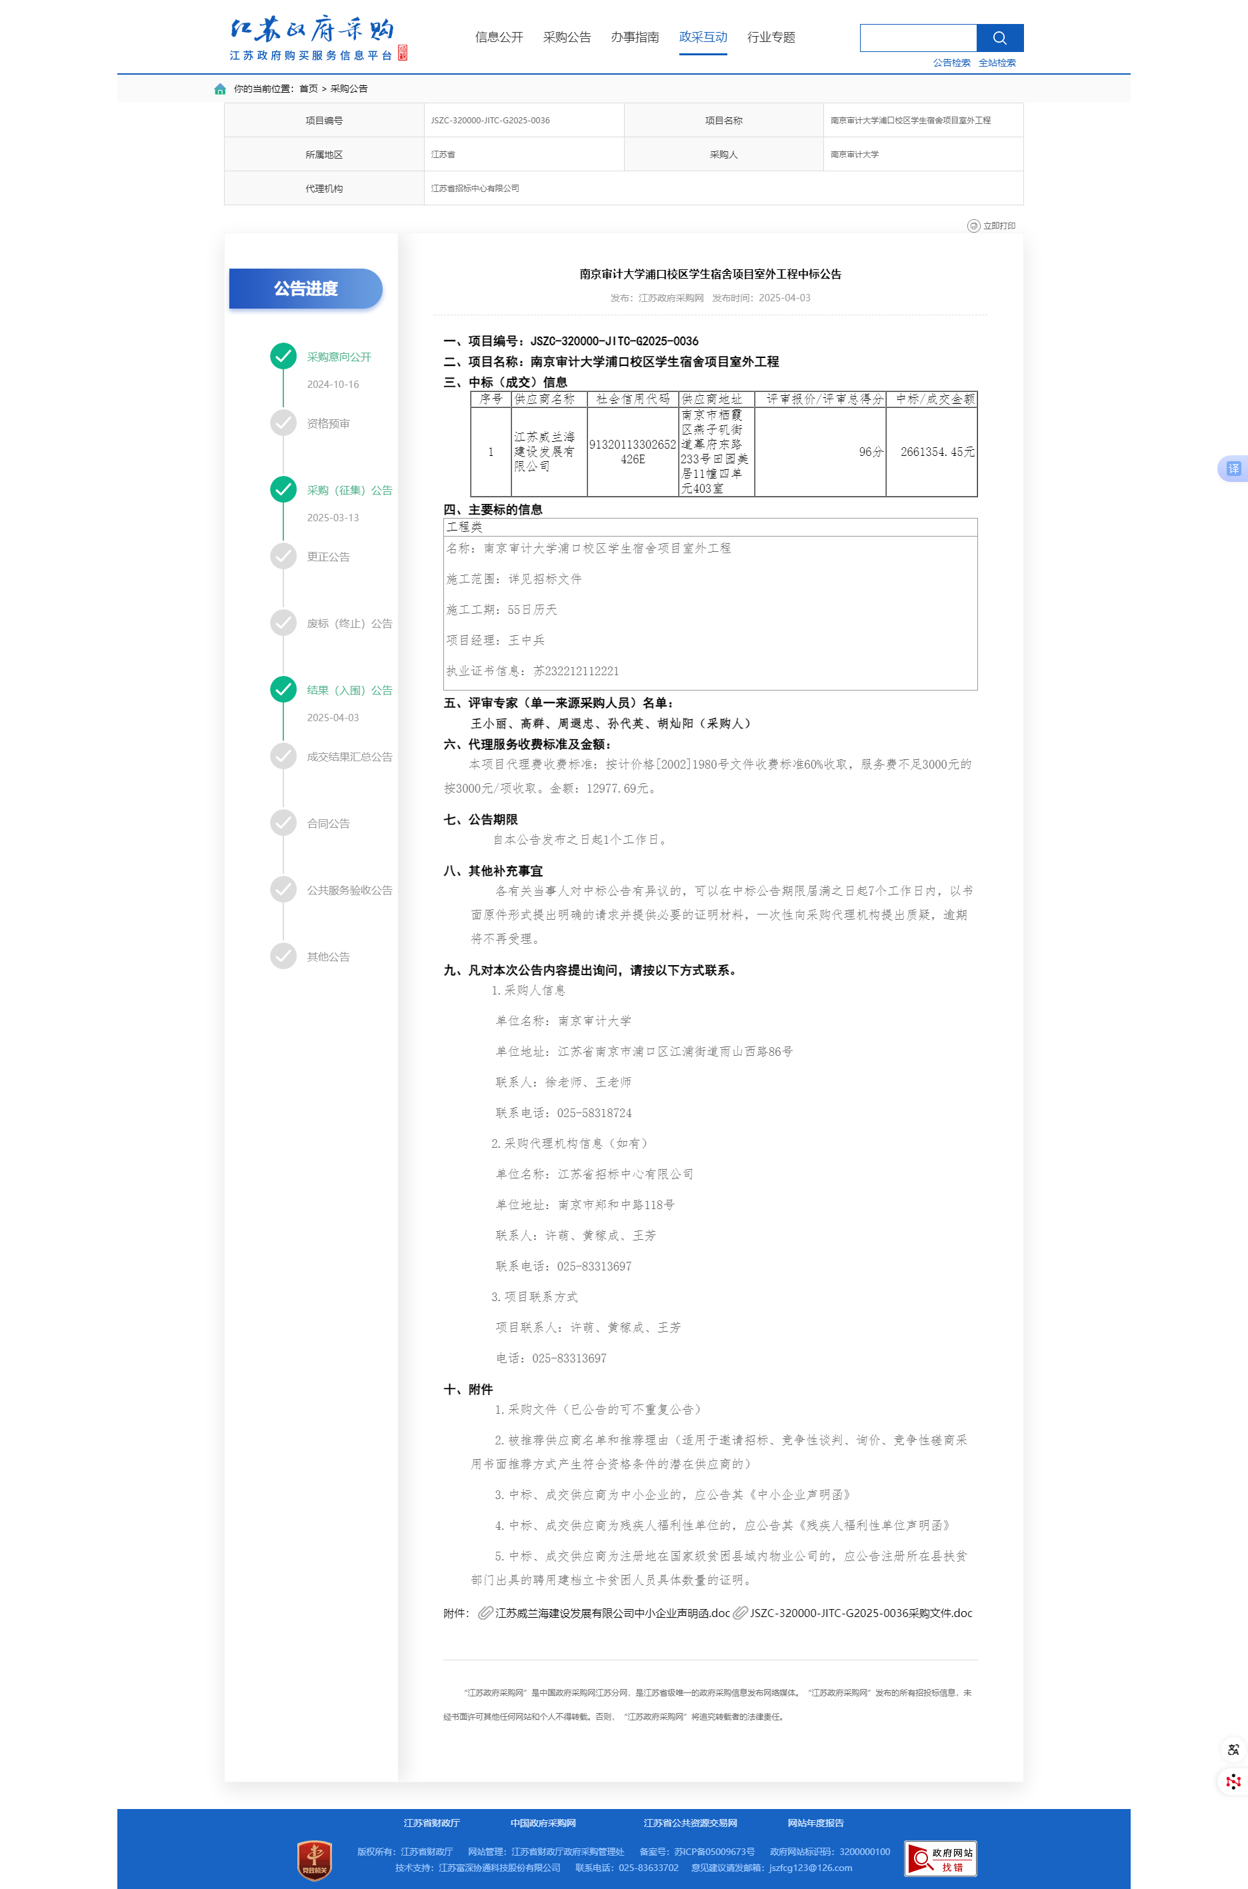Open the 政采互动 menu
This screenshot has width=1248, height=1889.
[x=703, y=37]
